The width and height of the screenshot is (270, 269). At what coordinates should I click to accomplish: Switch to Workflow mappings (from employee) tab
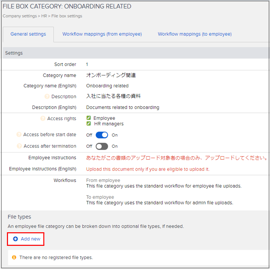102,34
